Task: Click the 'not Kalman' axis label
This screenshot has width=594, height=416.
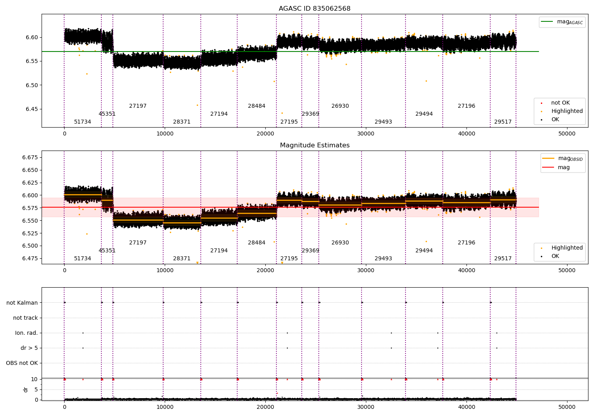Action: 22,303
